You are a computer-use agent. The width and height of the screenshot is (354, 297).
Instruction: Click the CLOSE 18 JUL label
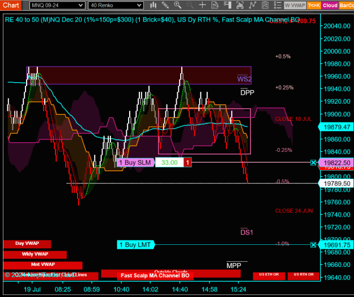tap(293, 119)
